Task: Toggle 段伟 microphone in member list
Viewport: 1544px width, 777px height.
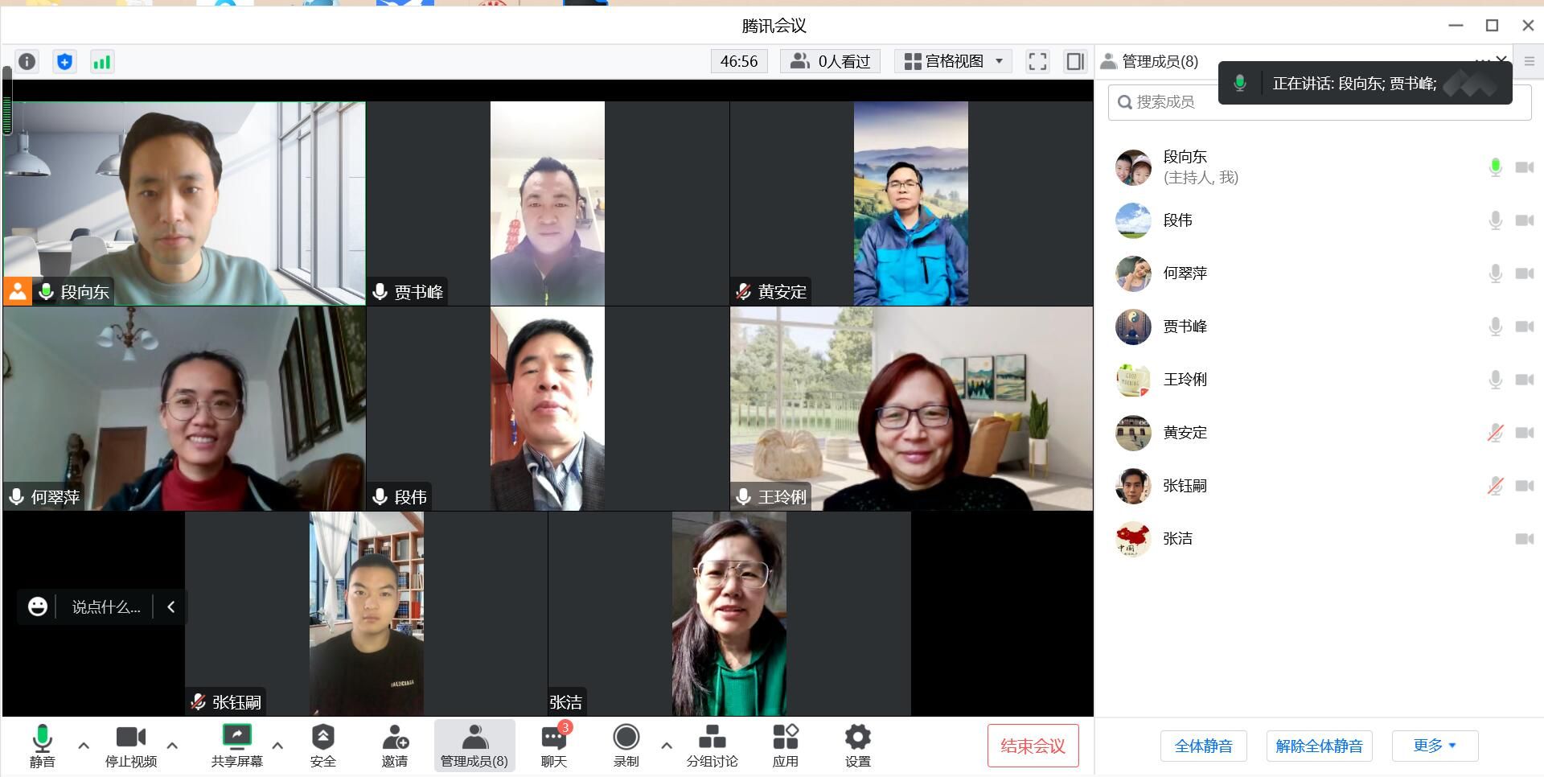Action: (x=1495, y=220)
